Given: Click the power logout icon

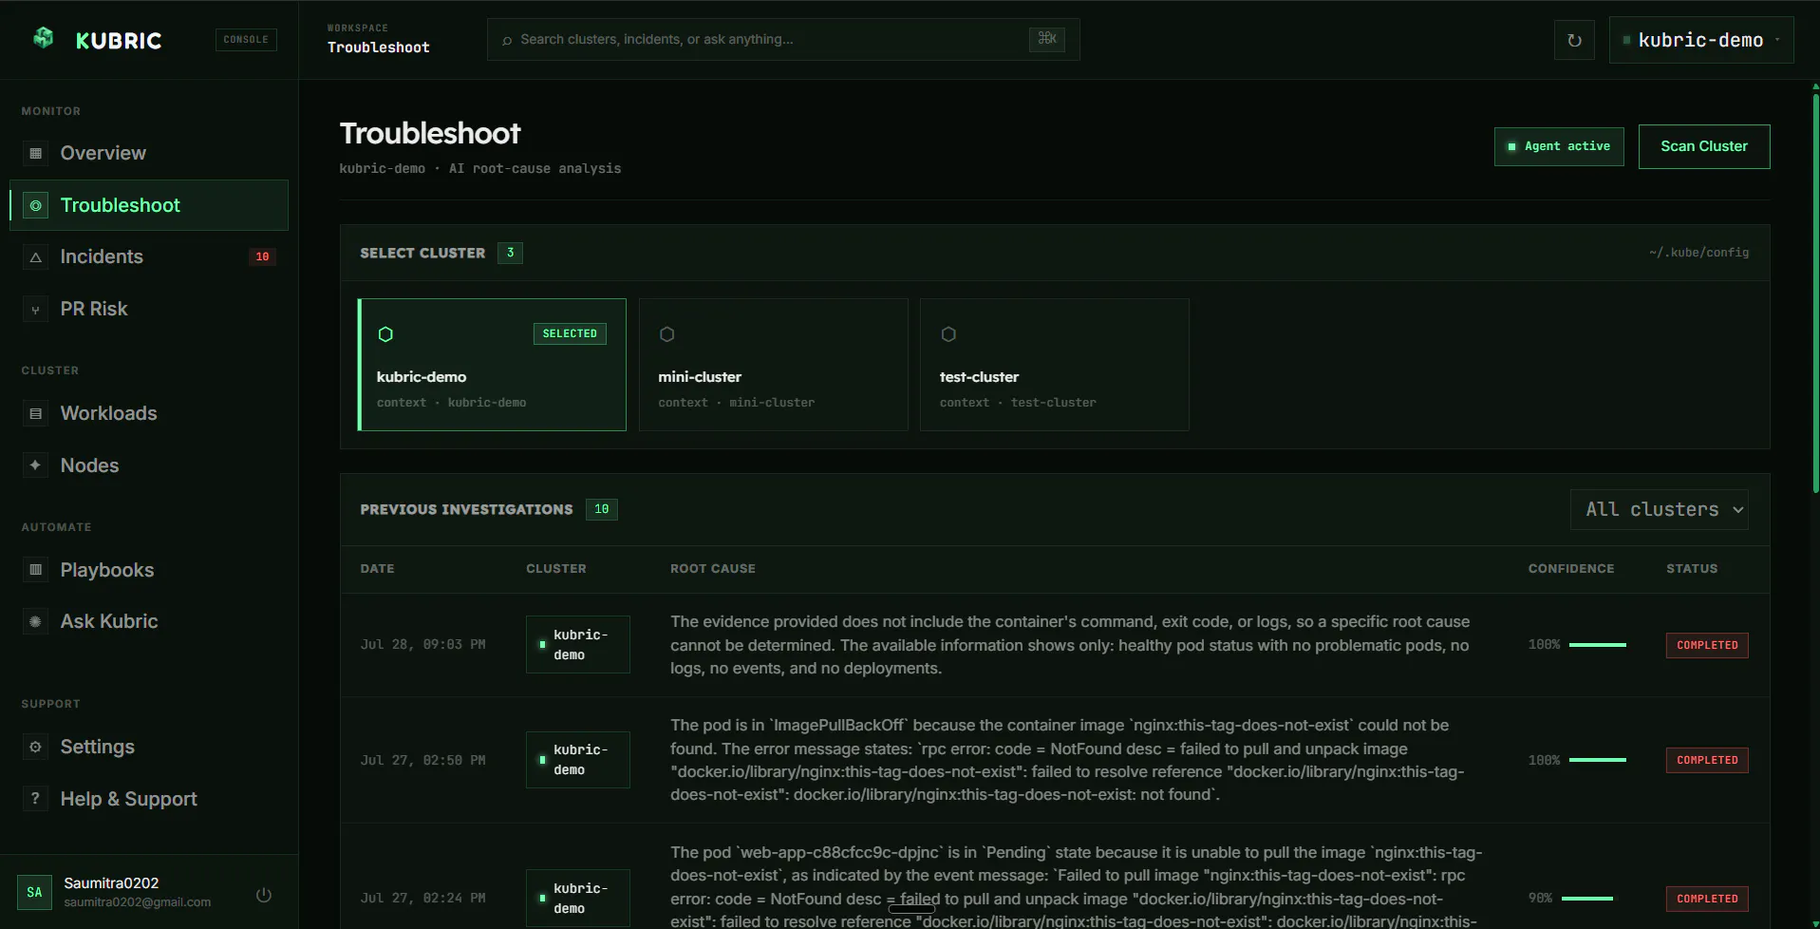Looking at the screenshot, I should click(264, 895).
